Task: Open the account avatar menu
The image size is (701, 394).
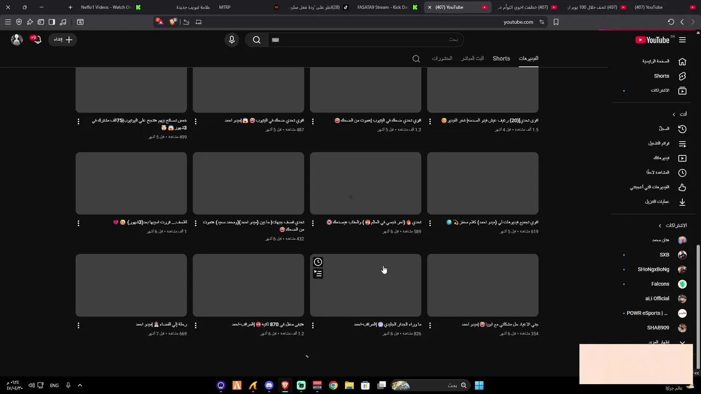Action: pos(17,39)
